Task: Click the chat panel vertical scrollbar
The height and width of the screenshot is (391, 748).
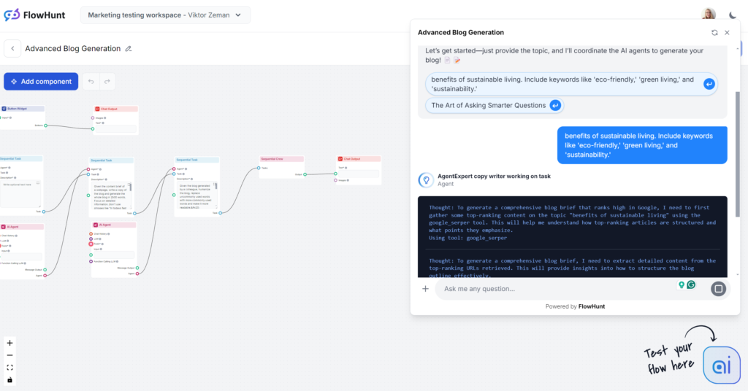Action: (x=737, y=146)
